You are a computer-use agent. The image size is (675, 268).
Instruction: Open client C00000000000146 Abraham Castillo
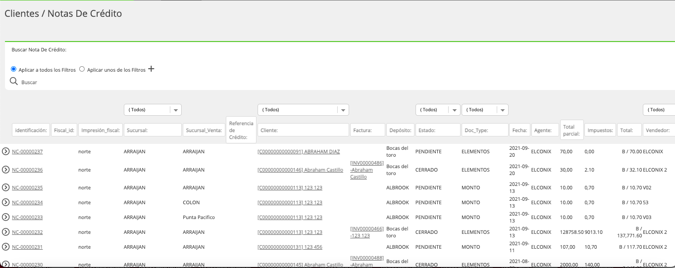coord(300,170)
